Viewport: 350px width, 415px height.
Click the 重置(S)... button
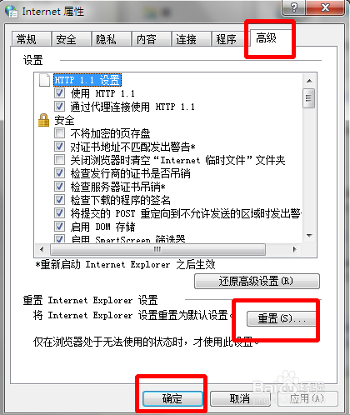[x=282, y=318]
